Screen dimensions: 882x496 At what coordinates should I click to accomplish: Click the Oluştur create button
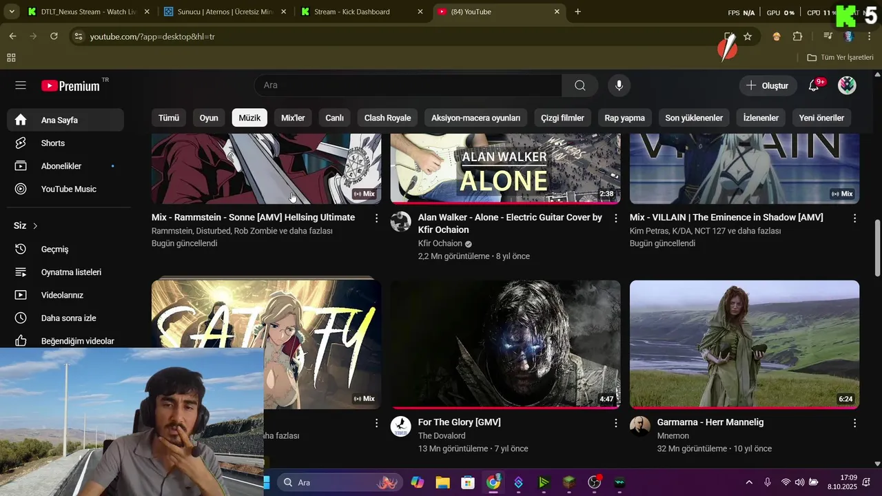(x=768, y=85)
